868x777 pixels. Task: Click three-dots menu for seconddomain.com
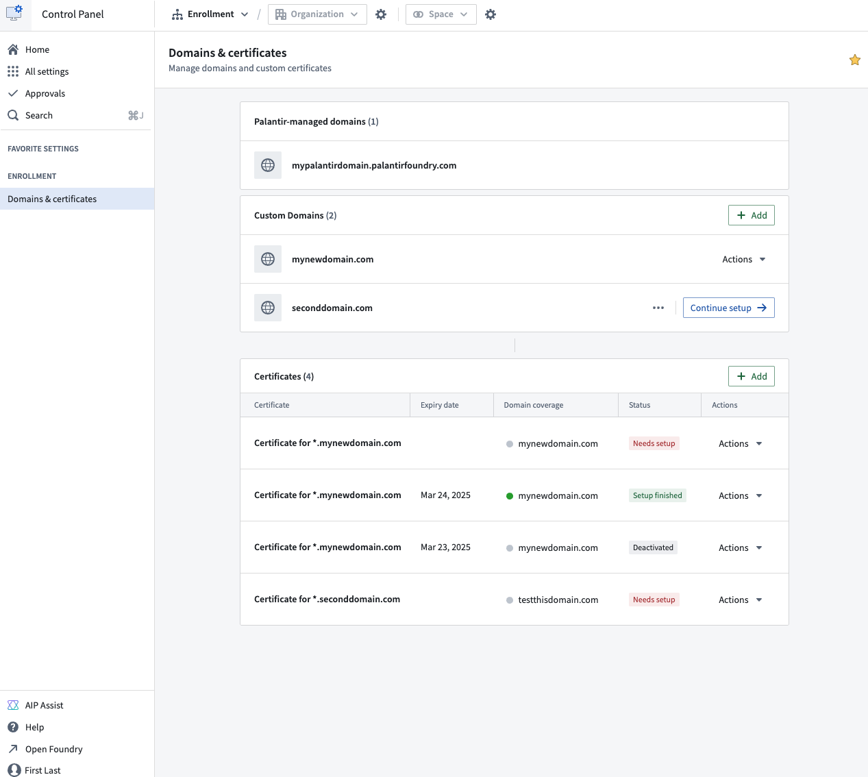tap(658, 308)
